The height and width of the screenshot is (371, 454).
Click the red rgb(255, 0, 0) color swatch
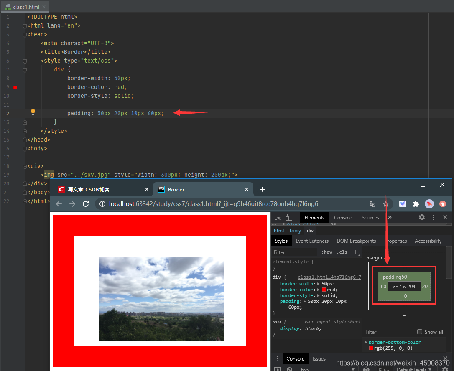(370, 348)
